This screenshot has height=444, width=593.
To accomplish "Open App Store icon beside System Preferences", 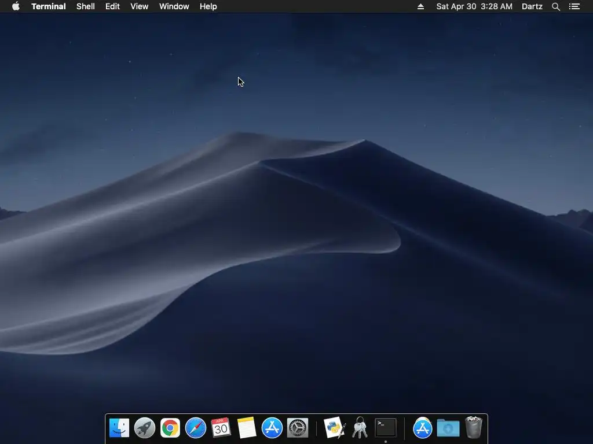I will pyautogui.click(x=272, y=428).
